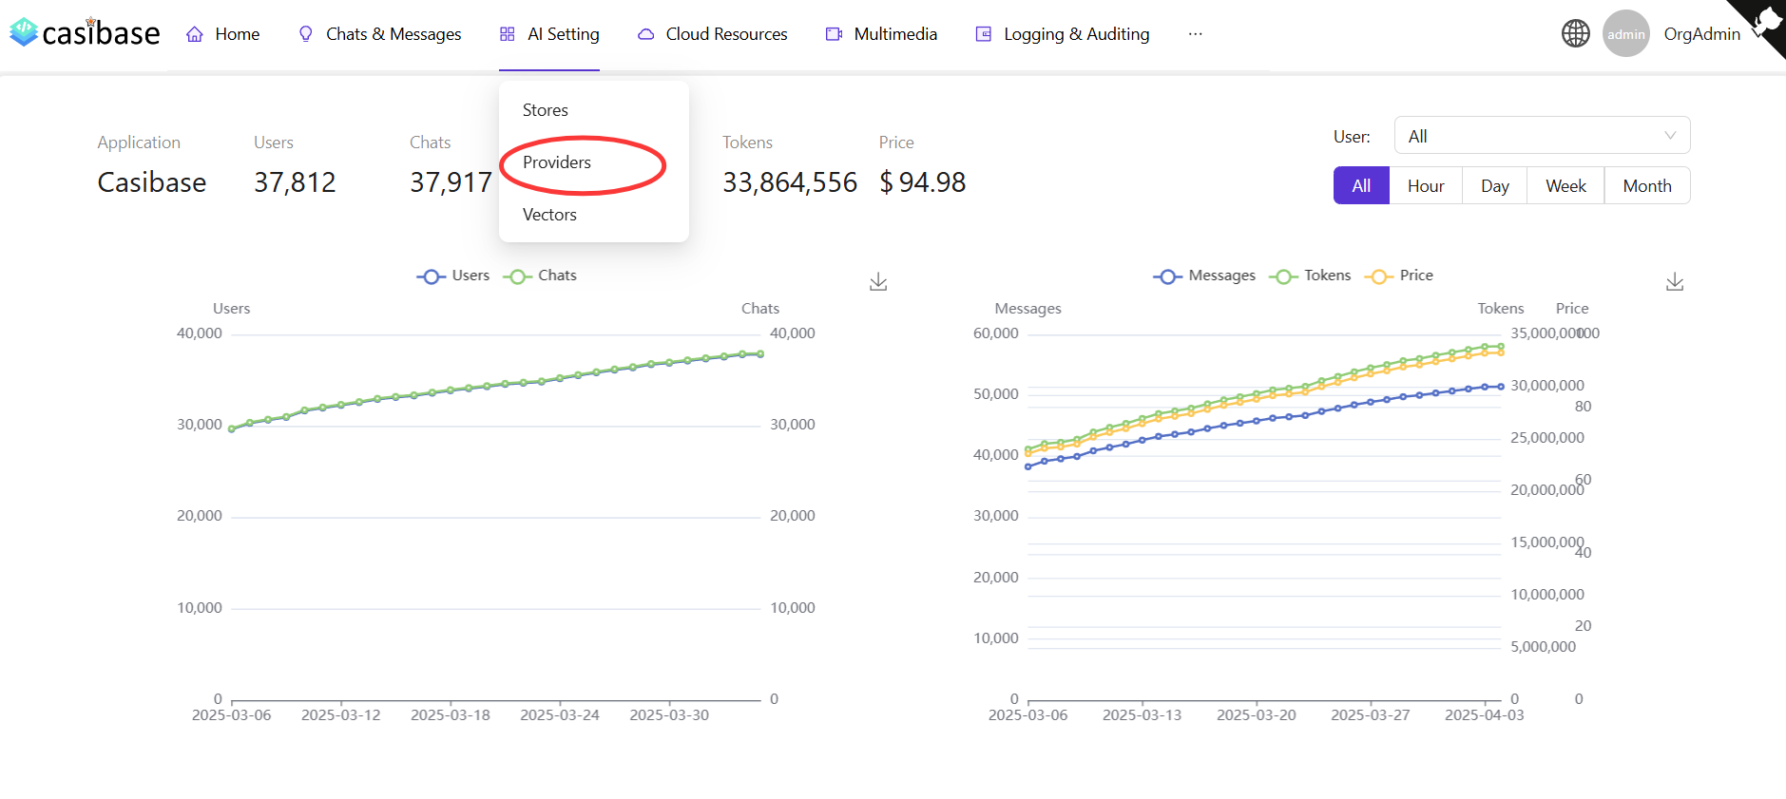Screen dimensions: 1786x799
Task: Select Providers from AI Setting menu
Action: pos(557,162)
